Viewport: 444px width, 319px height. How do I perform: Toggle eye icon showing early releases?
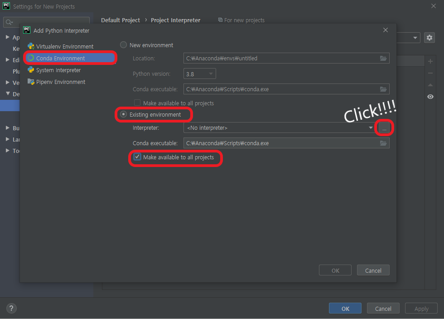coord(430,97)
